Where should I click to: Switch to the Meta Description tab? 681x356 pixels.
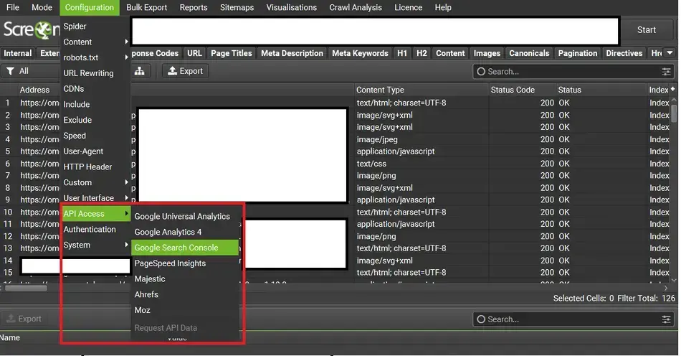(292, 53)
